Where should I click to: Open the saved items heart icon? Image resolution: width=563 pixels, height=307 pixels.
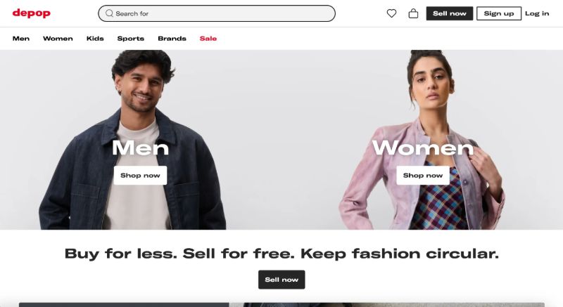pos(391,13)
